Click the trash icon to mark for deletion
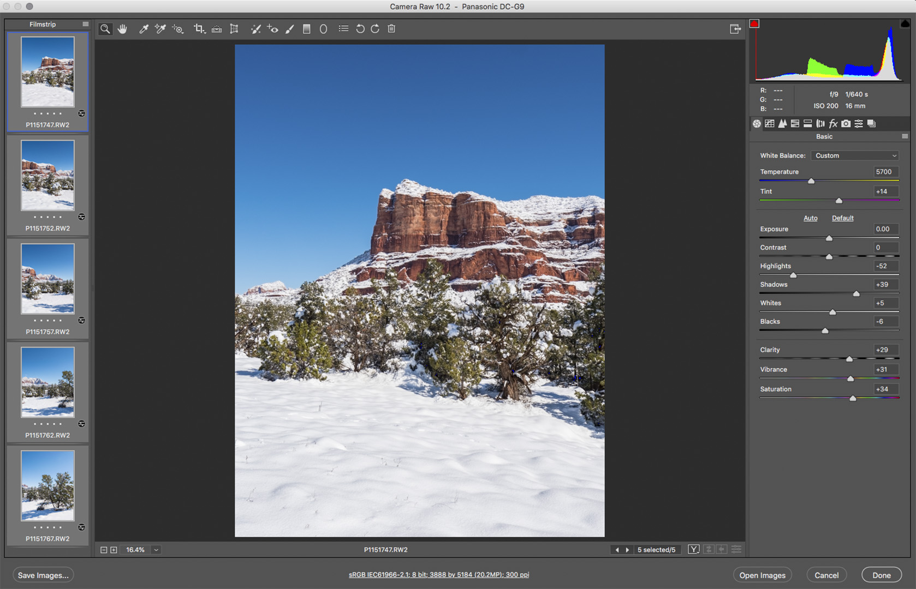The height and width of the screenshot is (589, 916). click(391, 29)
